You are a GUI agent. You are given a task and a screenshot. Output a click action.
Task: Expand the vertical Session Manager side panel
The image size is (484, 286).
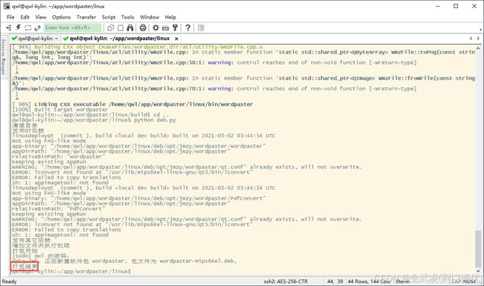[4, 57]
